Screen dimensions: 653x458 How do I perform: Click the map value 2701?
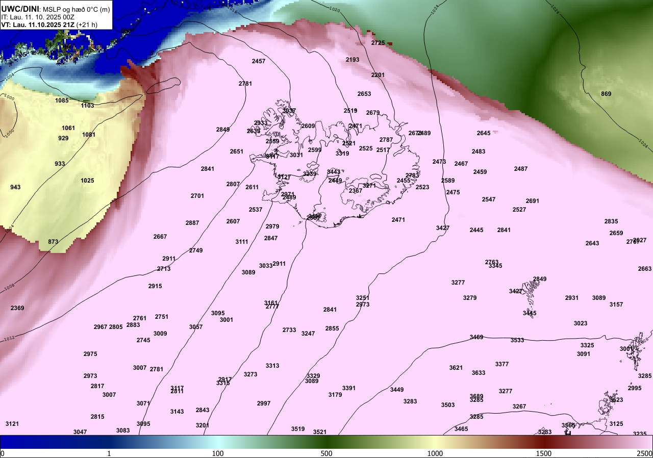[x=197, y=196]
